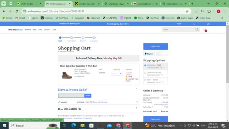Viewport: 229px width, 129px height.
Task: Remove the applied OSDEAL promo code
Action: (137, 102)
